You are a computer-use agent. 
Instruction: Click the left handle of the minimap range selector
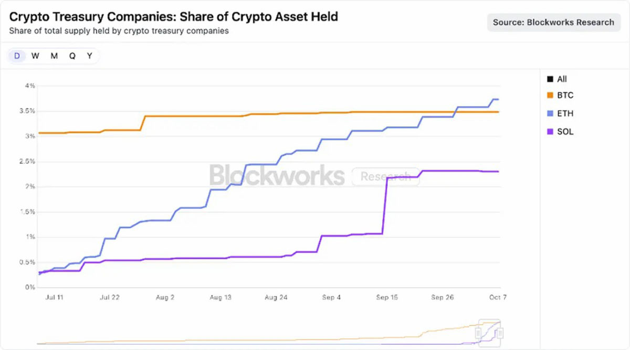[x=478, y=333]
